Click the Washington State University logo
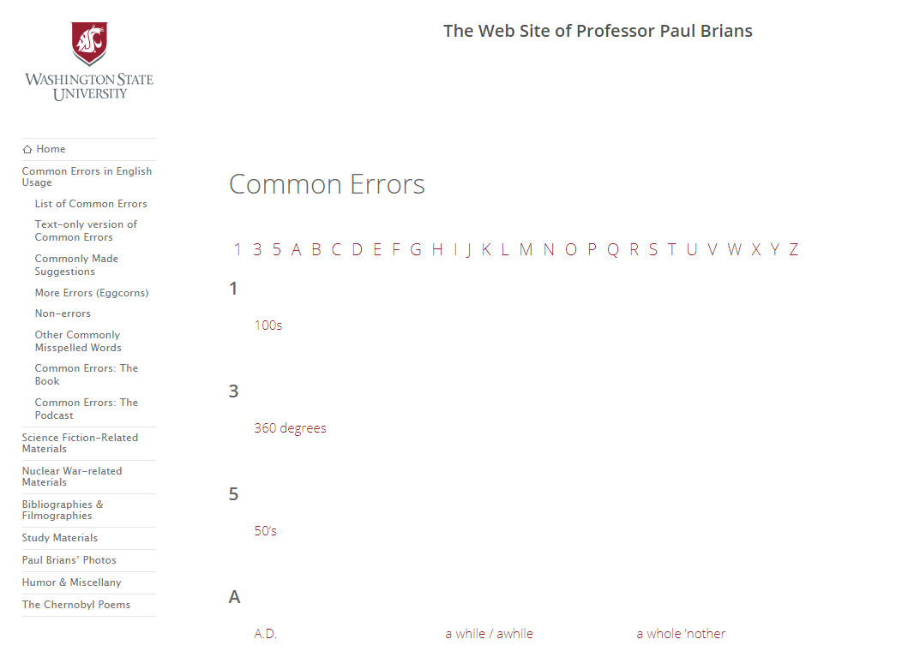The image size is (920, 651). 89,62
